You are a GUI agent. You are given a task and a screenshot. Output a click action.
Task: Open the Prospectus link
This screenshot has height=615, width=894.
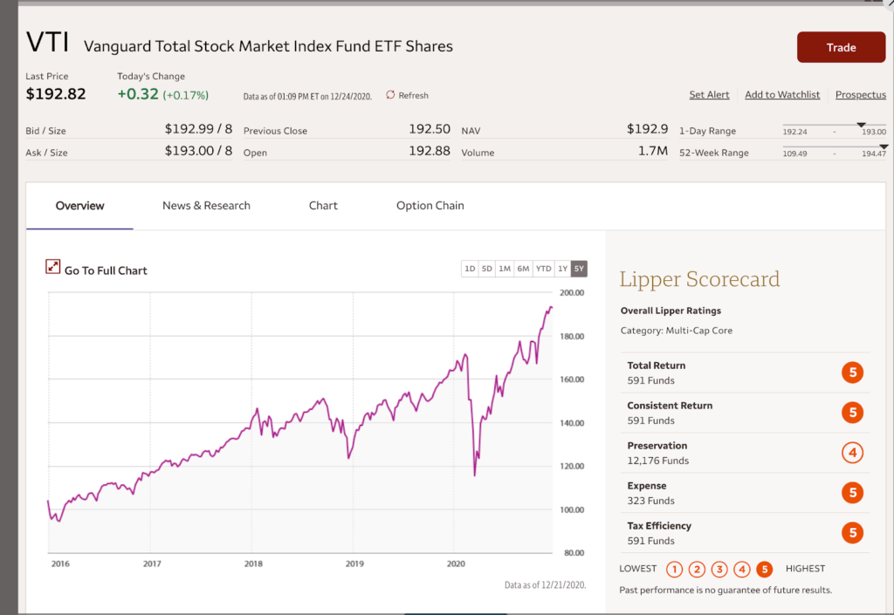click(860, 95)
